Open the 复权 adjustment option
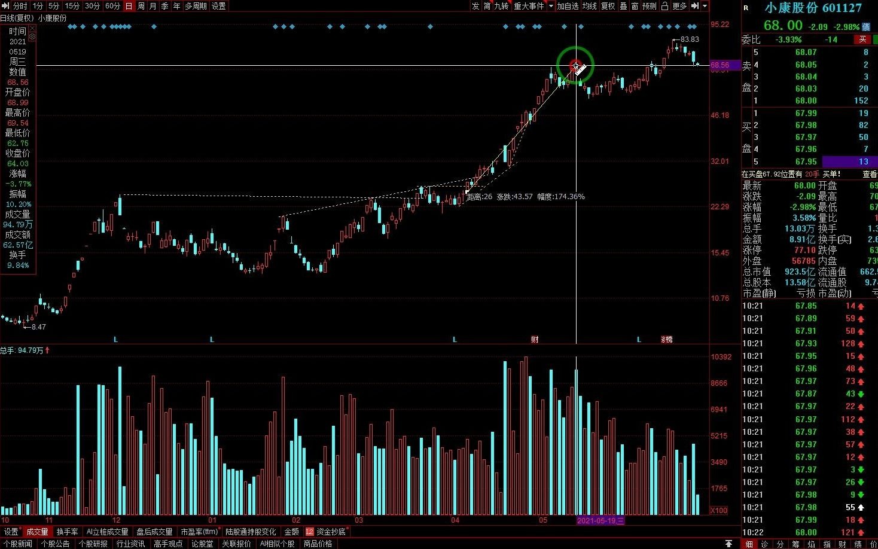 [x=608, y=6]
